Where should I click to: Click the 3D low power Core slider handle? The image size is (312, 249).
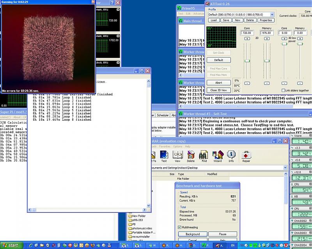click(x=284, y=44)
